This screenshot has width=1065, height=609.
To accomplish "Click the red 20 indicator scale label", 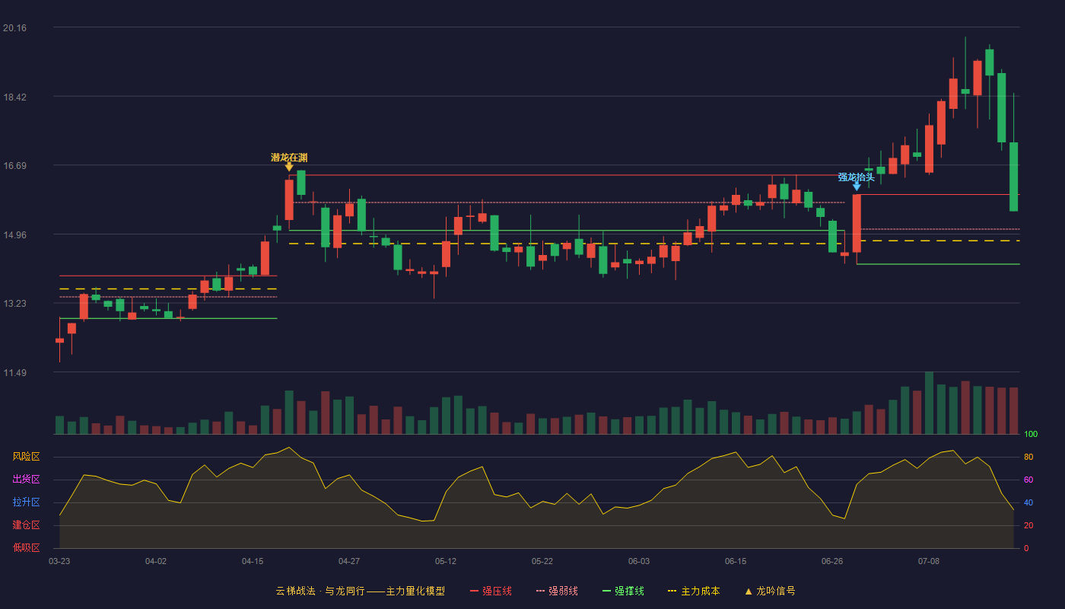I will point(1028,525).
